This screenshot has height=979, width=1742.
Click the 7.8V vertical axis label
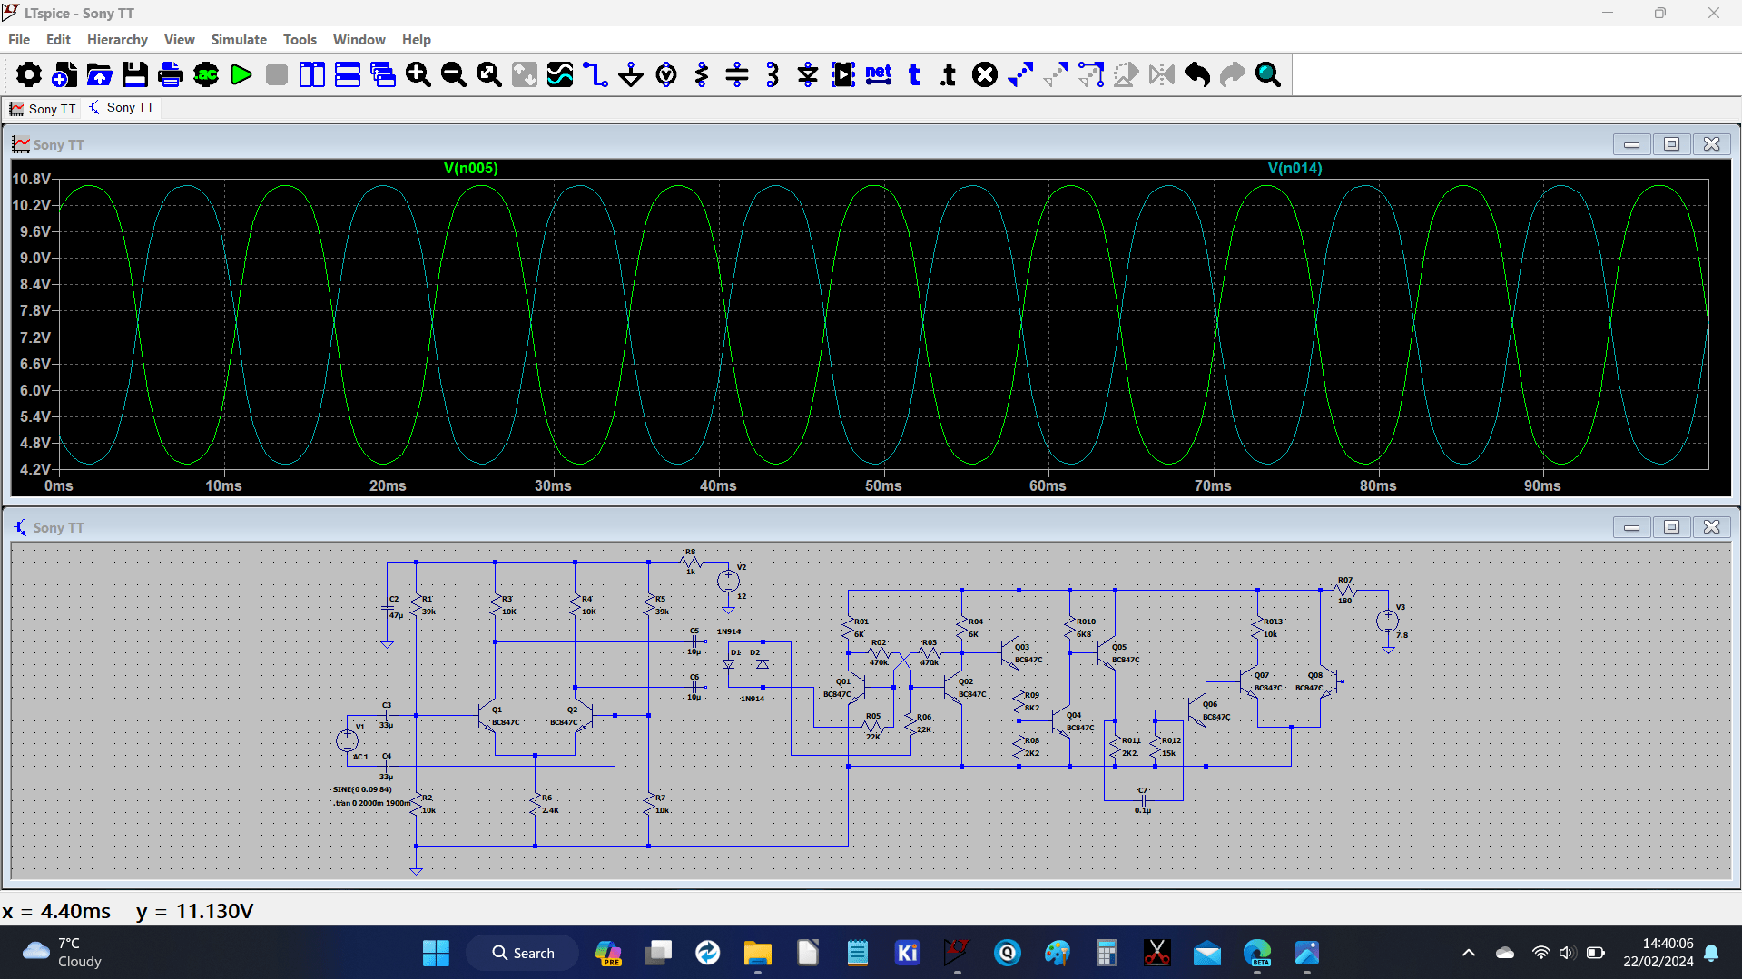34,311
